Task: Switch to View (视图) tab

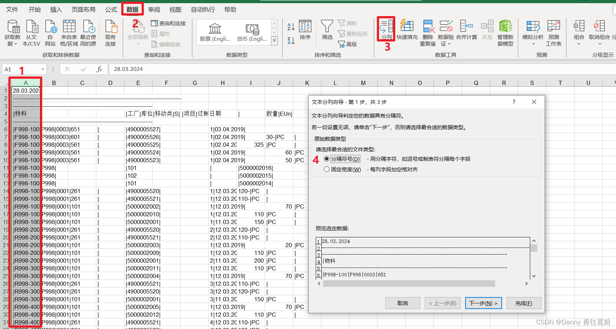Action: pos(175,9)
